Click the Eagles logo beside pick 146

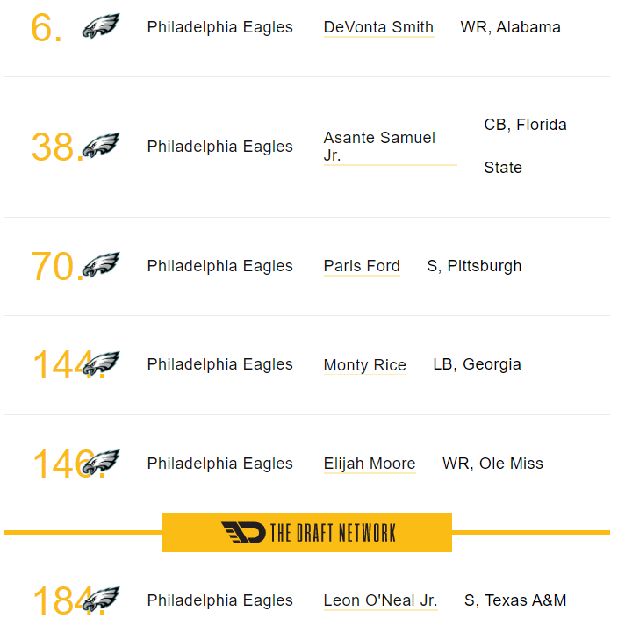(101, 462)
